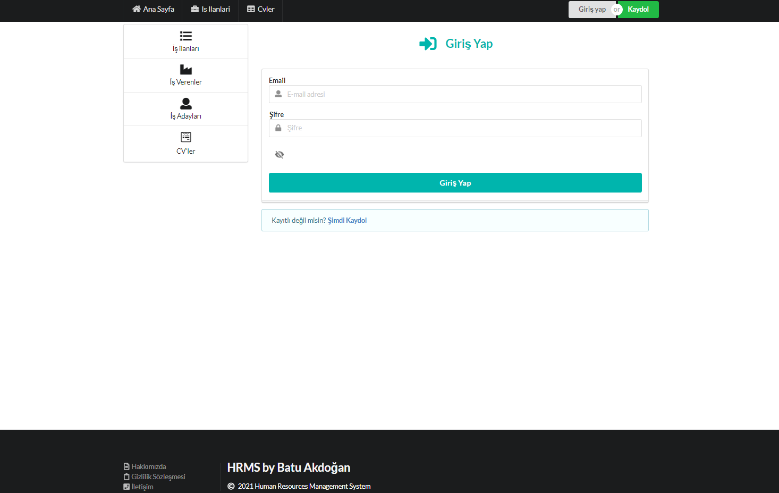Viewport: 779px width, 493px height.
Task: Click the clipboard icon beside Gizlilik Sözleşmesi
Action: pyautogui.click(x=126, y=477)
